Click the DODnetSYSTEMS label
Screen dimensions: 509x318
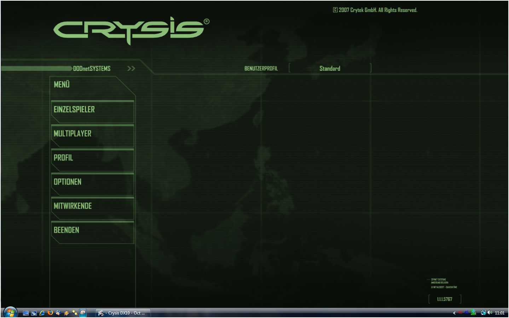(92, 69)
